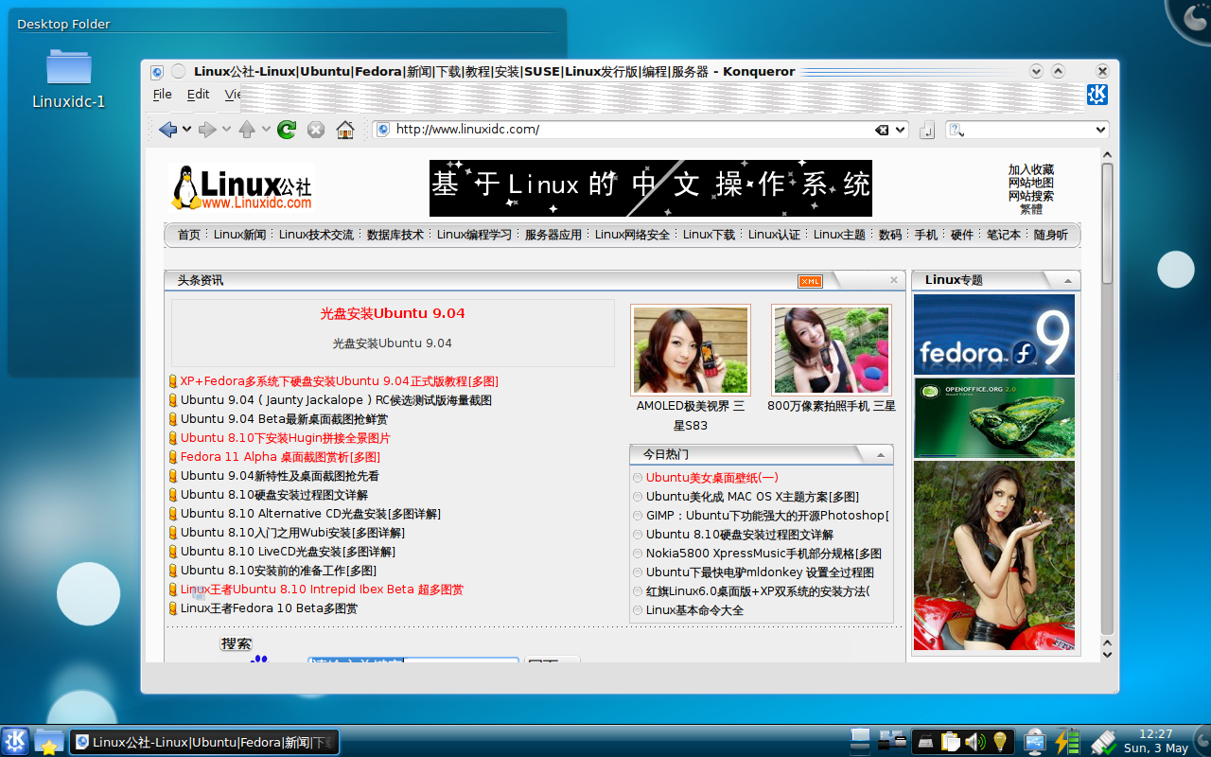The width and height of the screenshot is (1211, 757).
Task: Collapse the Linux专题 sidebar panel
Action: (x=1067, y=280)
